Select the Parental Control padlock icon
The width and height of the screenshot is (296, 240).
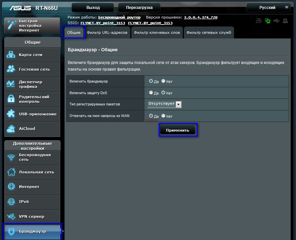tap(11, 99)
